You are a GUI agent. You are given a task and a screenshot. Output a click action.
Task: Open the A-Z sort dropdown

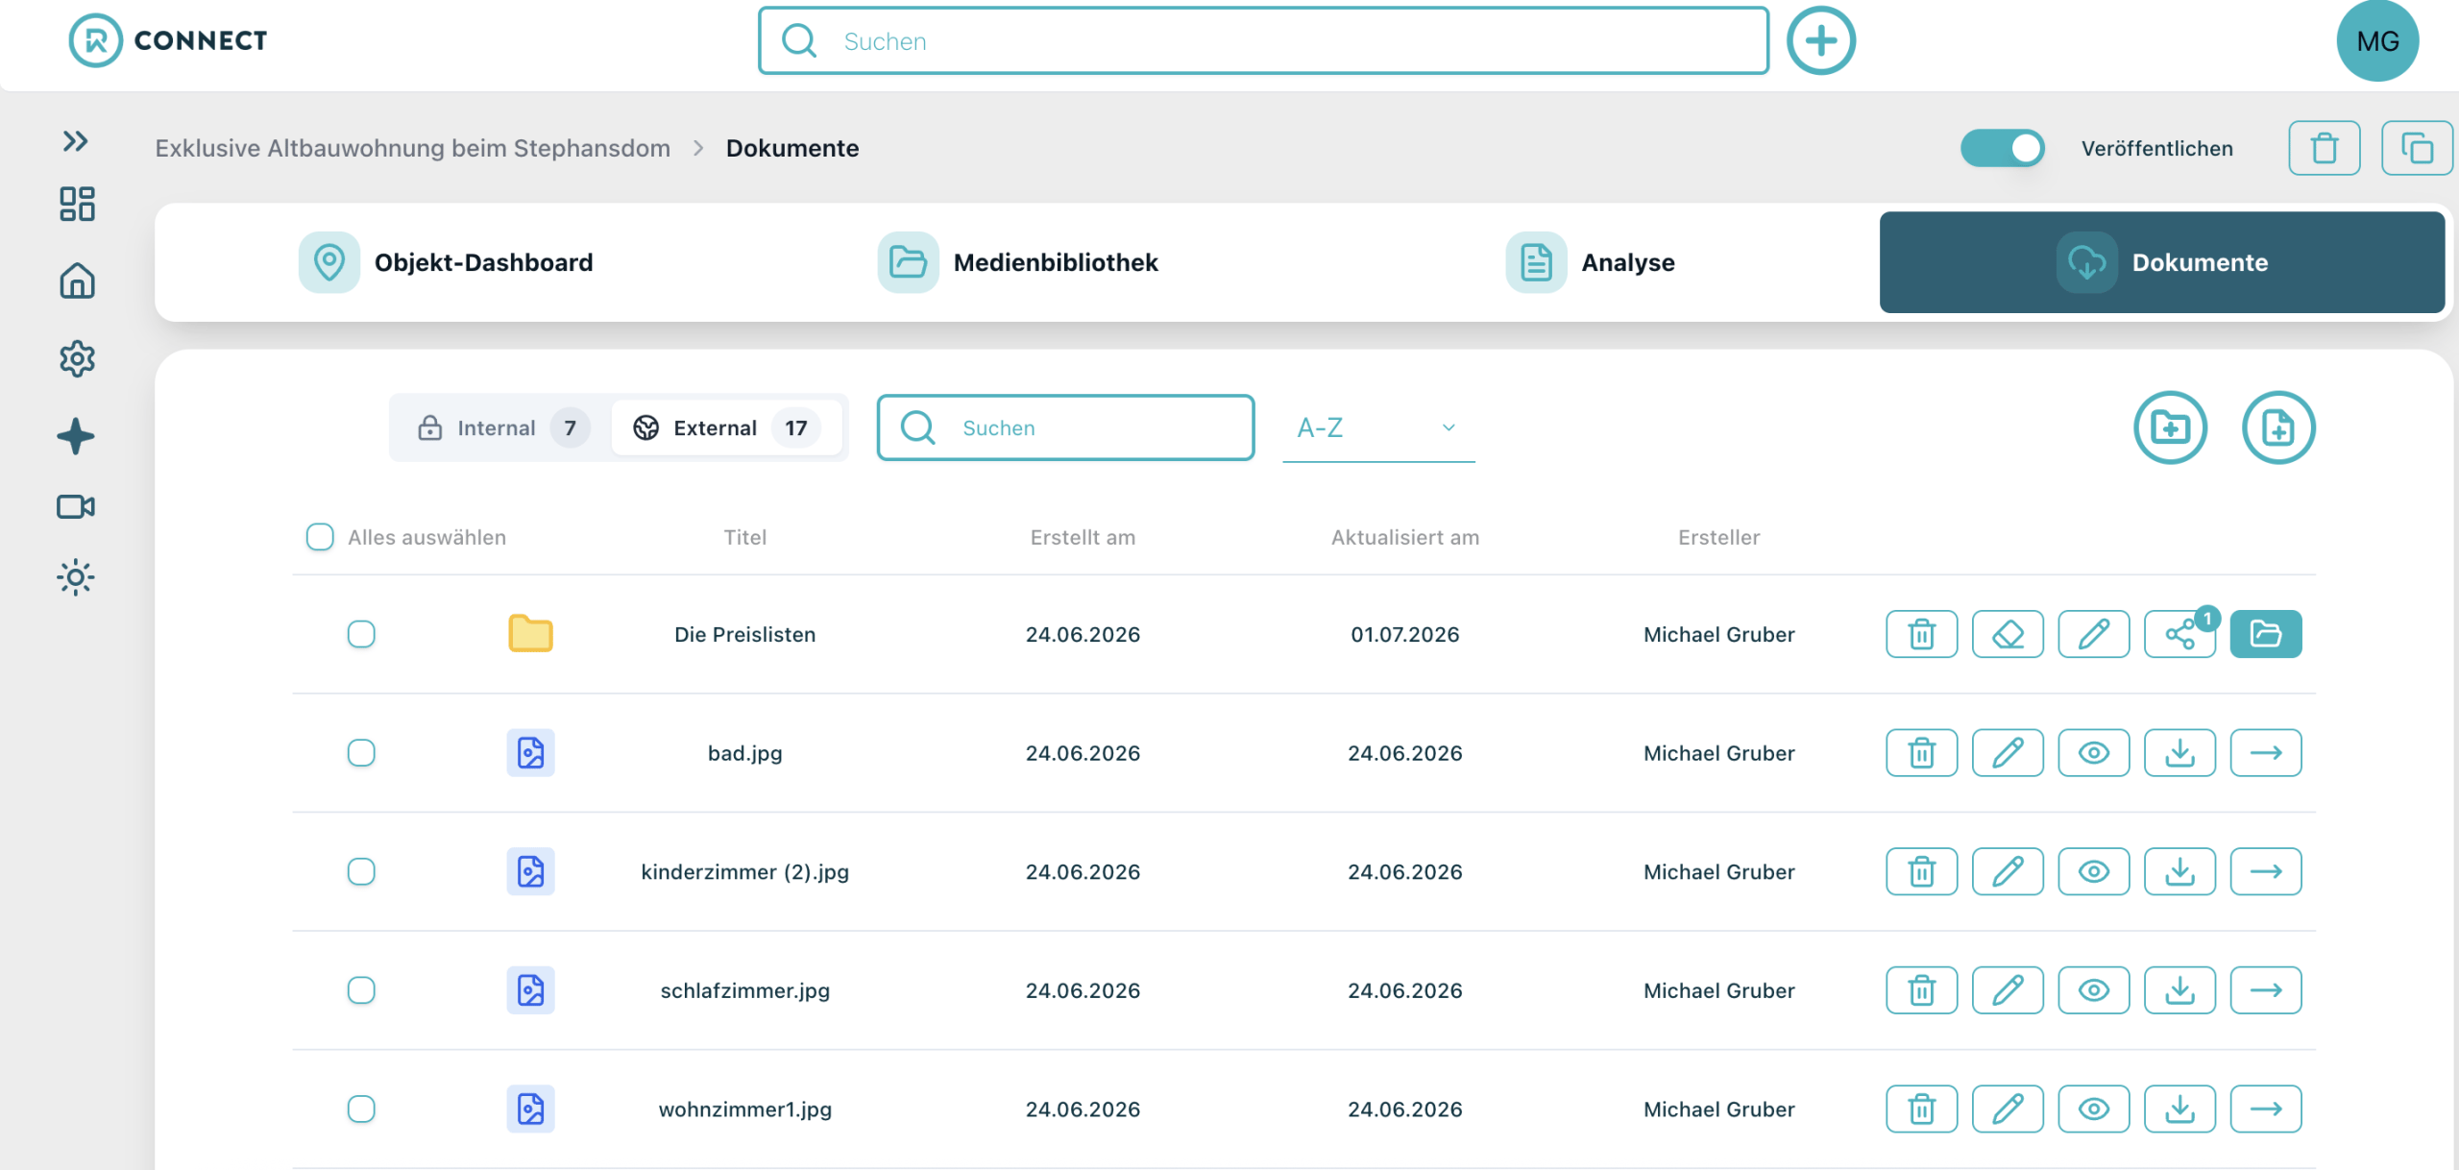(x=1377, y=427)
